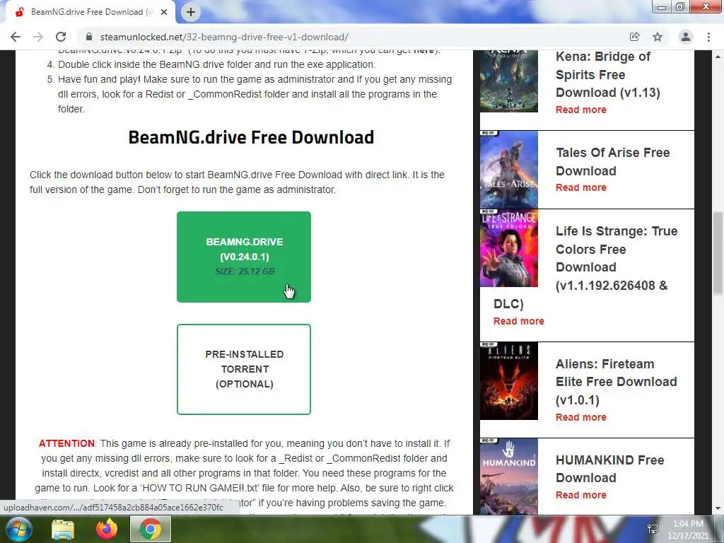Screen dimensions: 724x543
Task: Click Read more under Kena: Bridge of Spirits
Action: tap(581, 110)
